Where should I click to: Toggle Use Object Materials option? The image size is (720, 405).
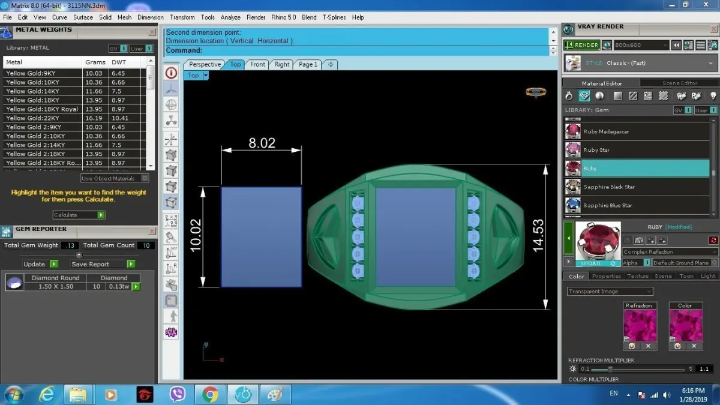point(115,178)
